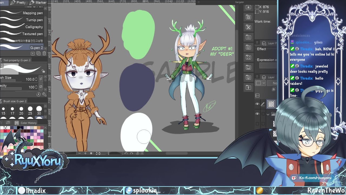Click the import sub tool icon

33,54
